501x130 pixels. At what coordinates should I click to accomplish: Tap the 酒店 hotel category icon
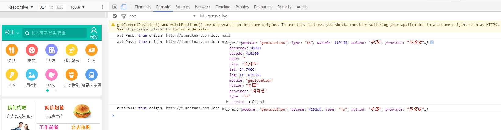pyautogui.click(x=52, y=50)
